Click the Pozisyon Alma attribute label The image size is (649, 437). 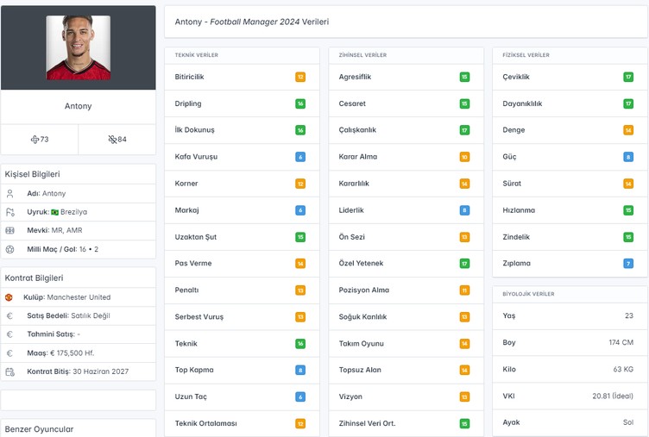(364, 290)
